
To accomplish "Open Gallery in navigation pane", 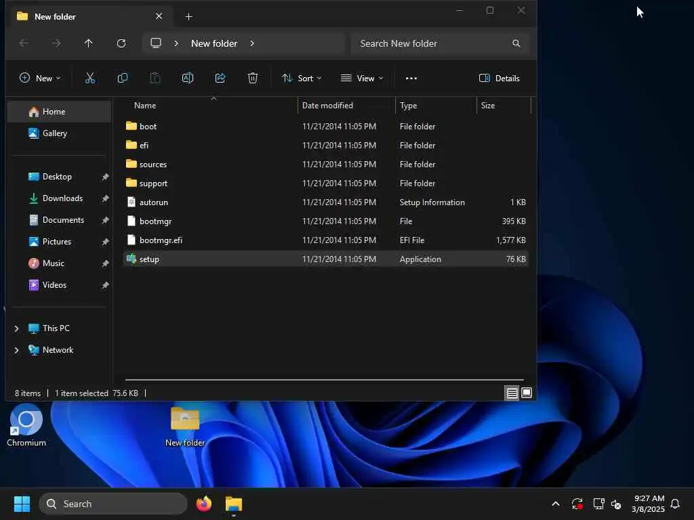I will (x=59, y=133).
